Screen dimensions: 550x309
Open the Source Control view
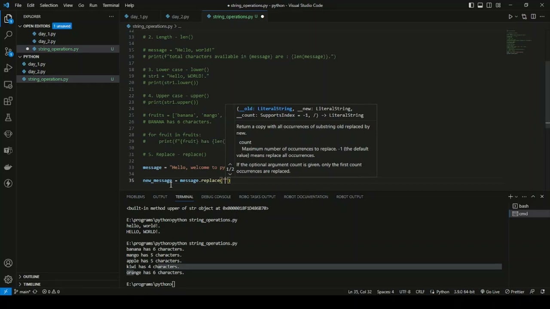coord(8,51)
